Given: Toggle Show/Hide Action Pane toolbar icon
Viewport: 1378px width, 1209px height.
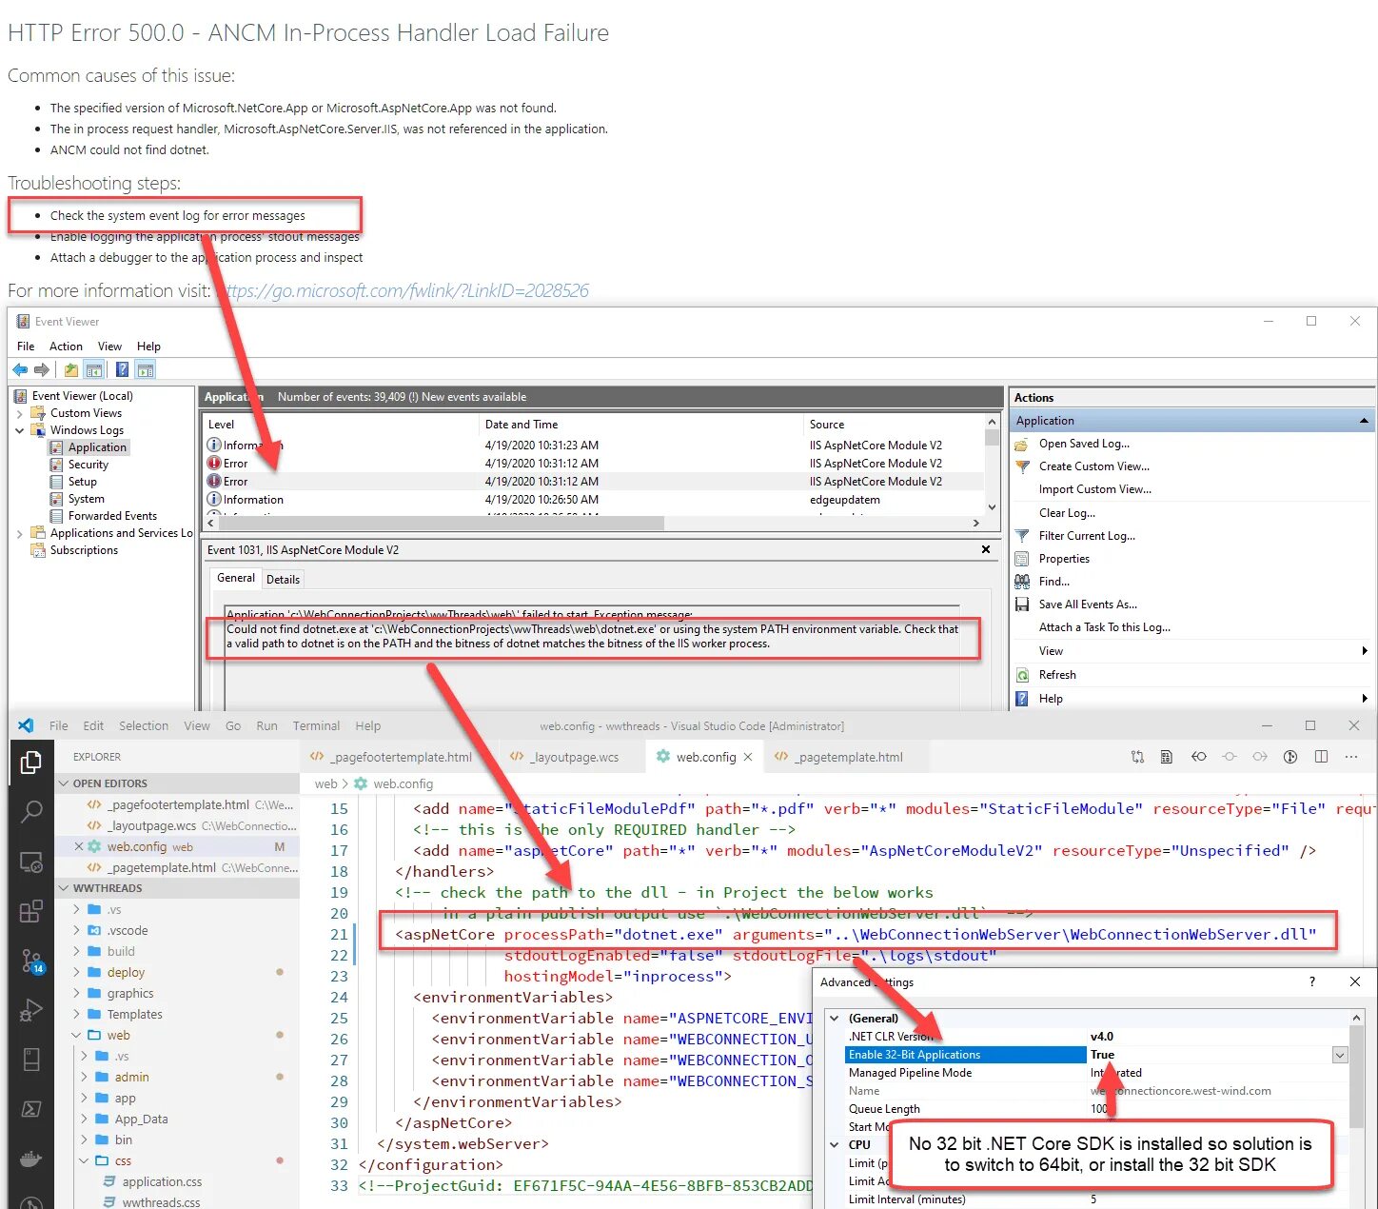Looking at the screenshot, I should tap(145, 370).
